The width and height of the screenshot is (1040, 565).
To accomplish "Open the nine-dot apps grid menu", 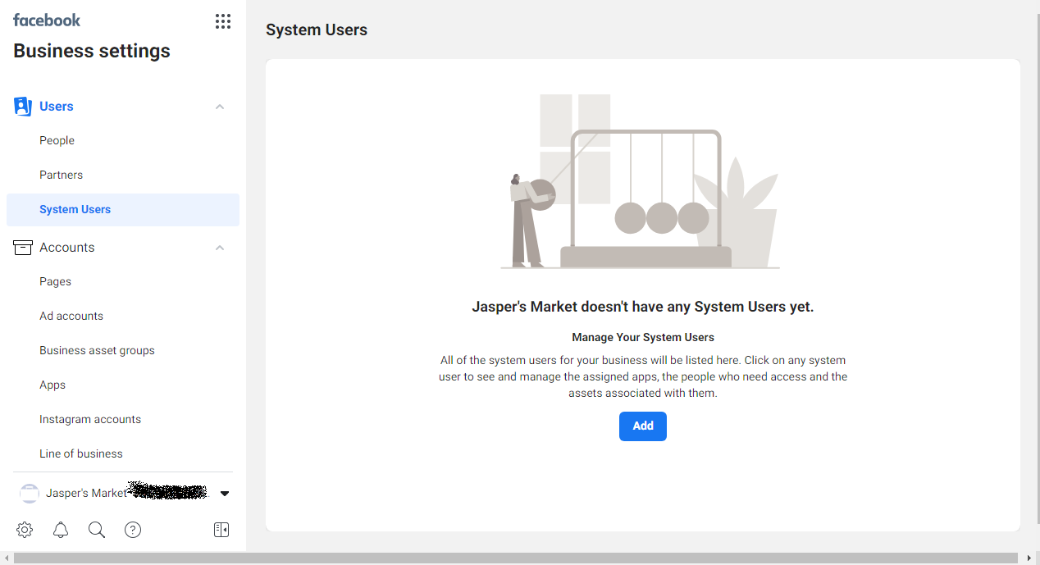I will pyautogui.click(x=222, y=21).
